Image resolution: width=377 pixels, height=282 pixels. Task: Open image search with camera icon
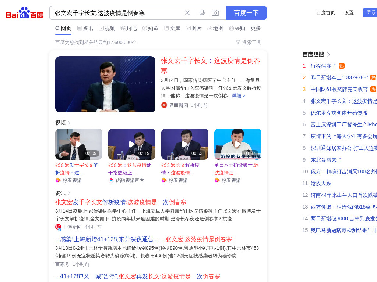215,13
